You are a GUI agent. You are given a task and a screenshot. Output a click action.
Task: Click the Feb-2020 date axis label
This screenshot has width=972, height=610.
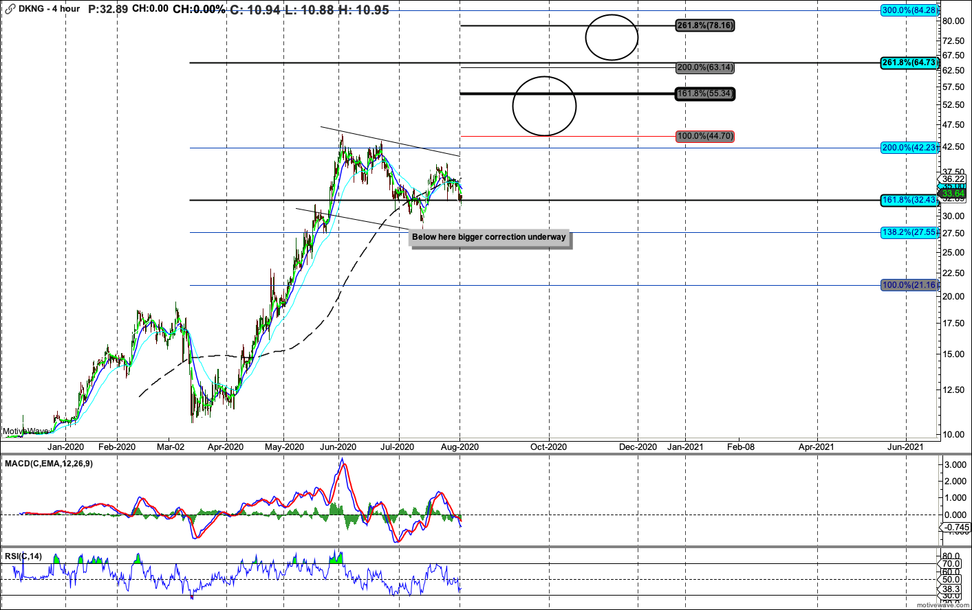[x=117, y=447]
